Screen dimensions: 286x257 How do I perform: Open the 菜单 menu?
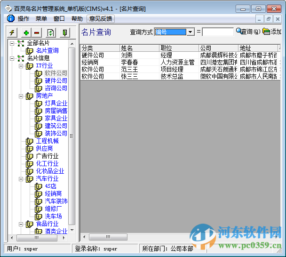[x=41, y=19]
